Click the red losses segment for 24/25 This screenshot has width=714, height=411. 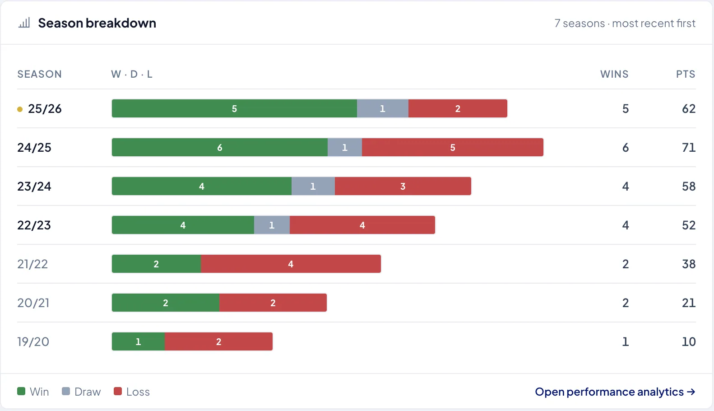point(453,147)
